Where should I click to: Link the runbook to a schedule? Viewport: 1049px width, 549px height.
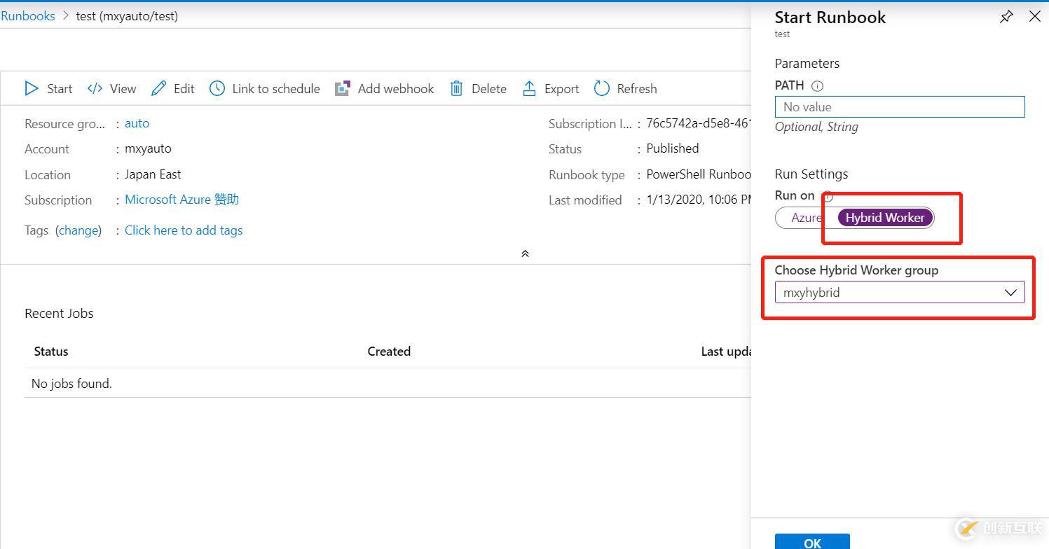pos(264,88)
